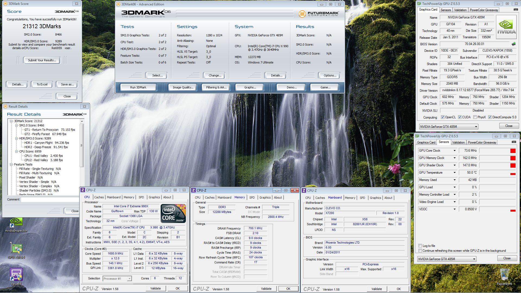
Task: Open PowerColor Giveaway tab in top GPU-Z
Action: [484, 10]
